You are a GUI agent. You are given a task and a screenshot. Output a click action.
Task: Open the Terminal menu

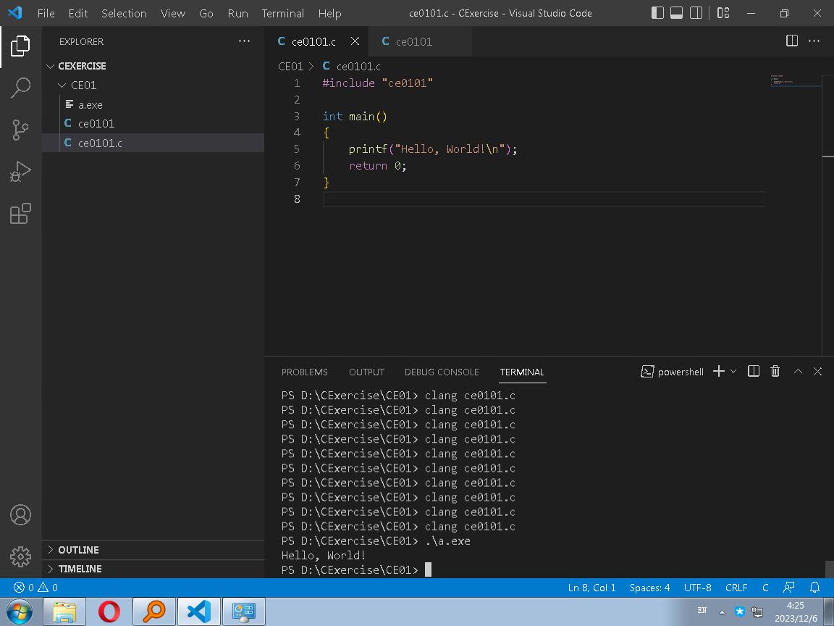tap(282, 13)
